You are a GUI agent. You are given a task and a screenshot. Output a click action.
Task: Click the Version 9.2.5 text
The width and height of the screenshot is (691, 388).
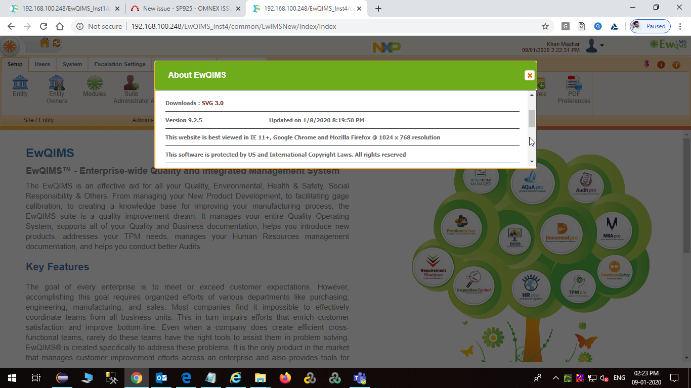click(184, 120)
